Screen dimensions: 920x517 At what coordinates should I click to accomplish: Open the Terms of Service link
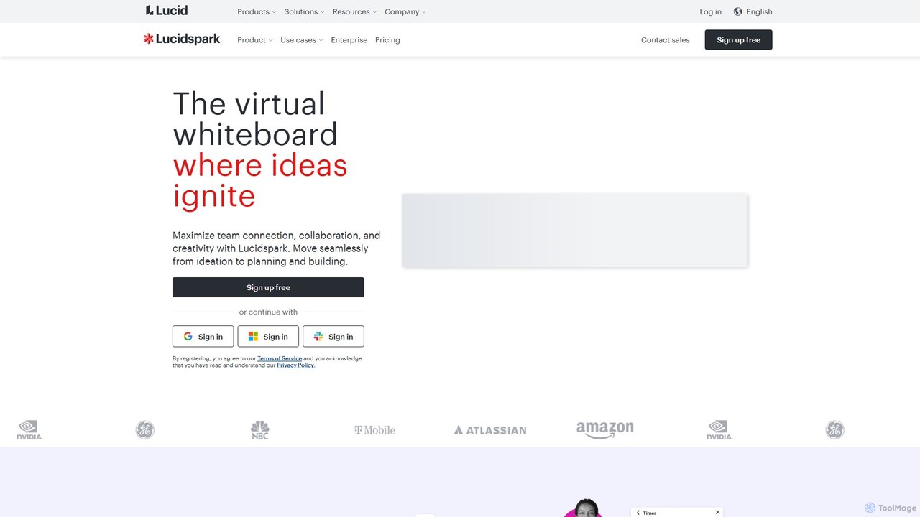[x=280, y=358]
